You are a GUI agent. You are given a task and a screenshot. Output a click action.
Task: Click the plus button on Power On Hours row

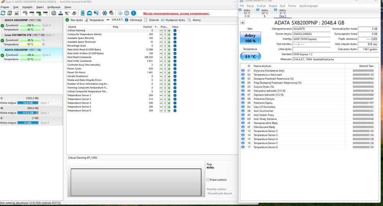tap(169, 72)
